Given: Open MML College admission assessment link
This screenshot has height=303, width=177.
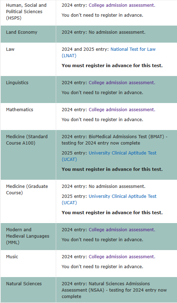Looking at the screenshot, I should point(122,230).
